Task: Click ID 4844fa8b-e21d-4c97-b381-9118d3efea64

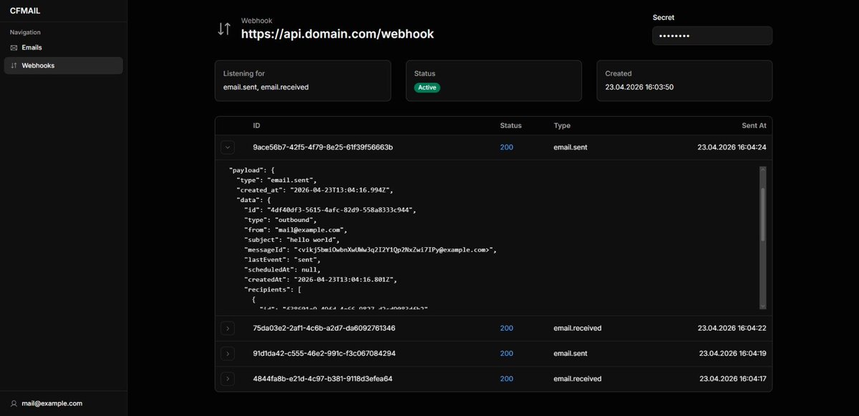Action: pyautogui.click(x=323, y=378)
